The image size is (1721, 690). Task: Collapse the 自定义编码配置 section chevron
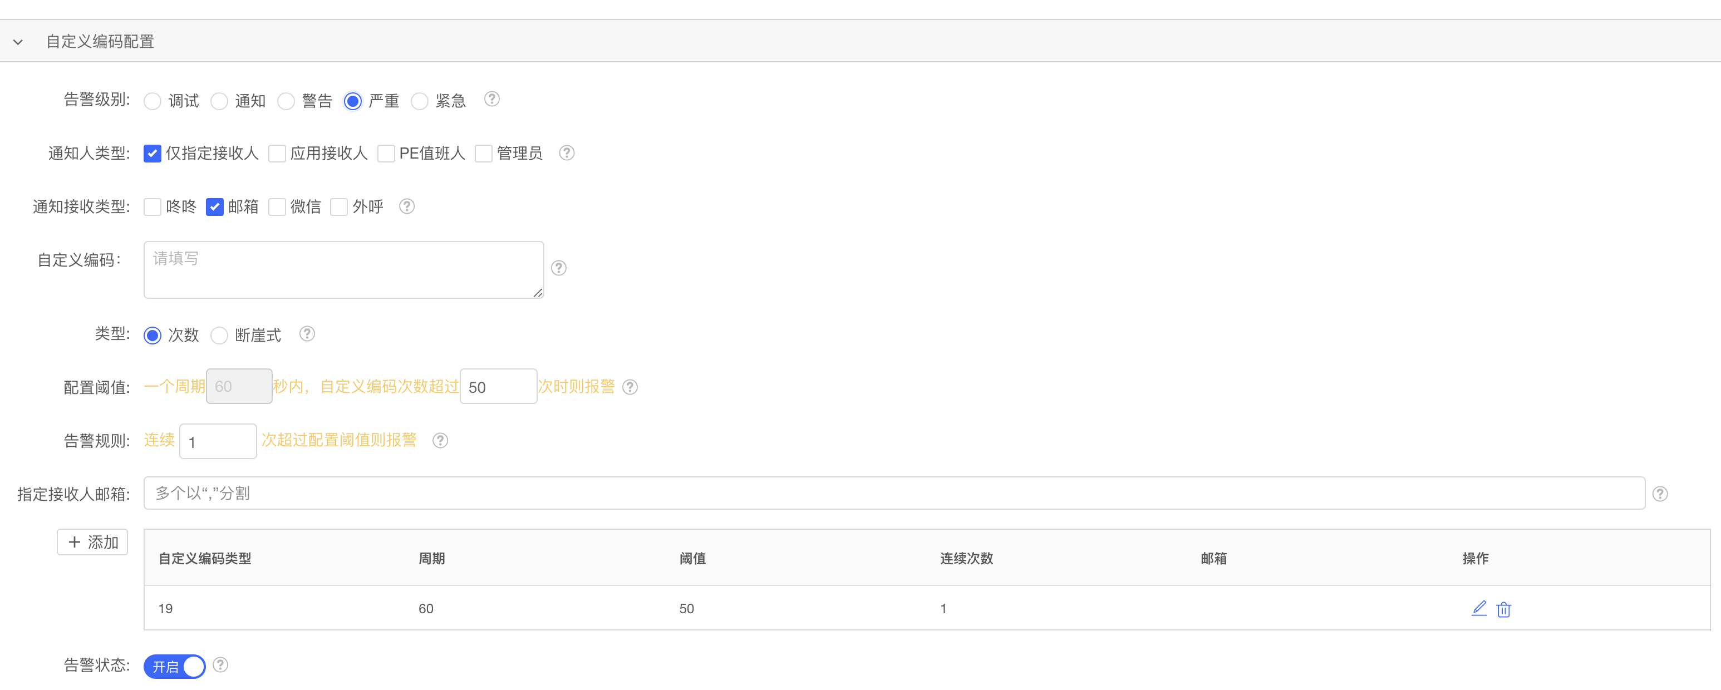(18, 42)
